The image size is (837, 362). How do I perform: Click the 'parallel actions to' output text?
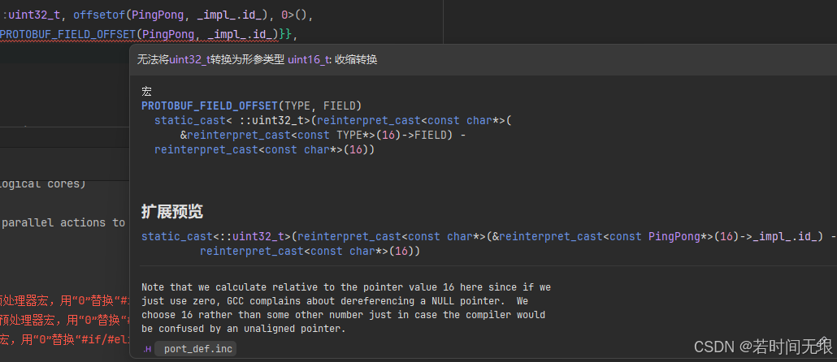(x=63, y=222)
